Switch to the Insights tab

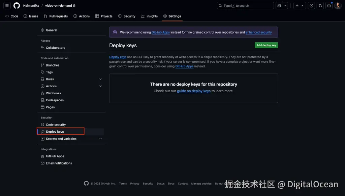pos(149,16)
